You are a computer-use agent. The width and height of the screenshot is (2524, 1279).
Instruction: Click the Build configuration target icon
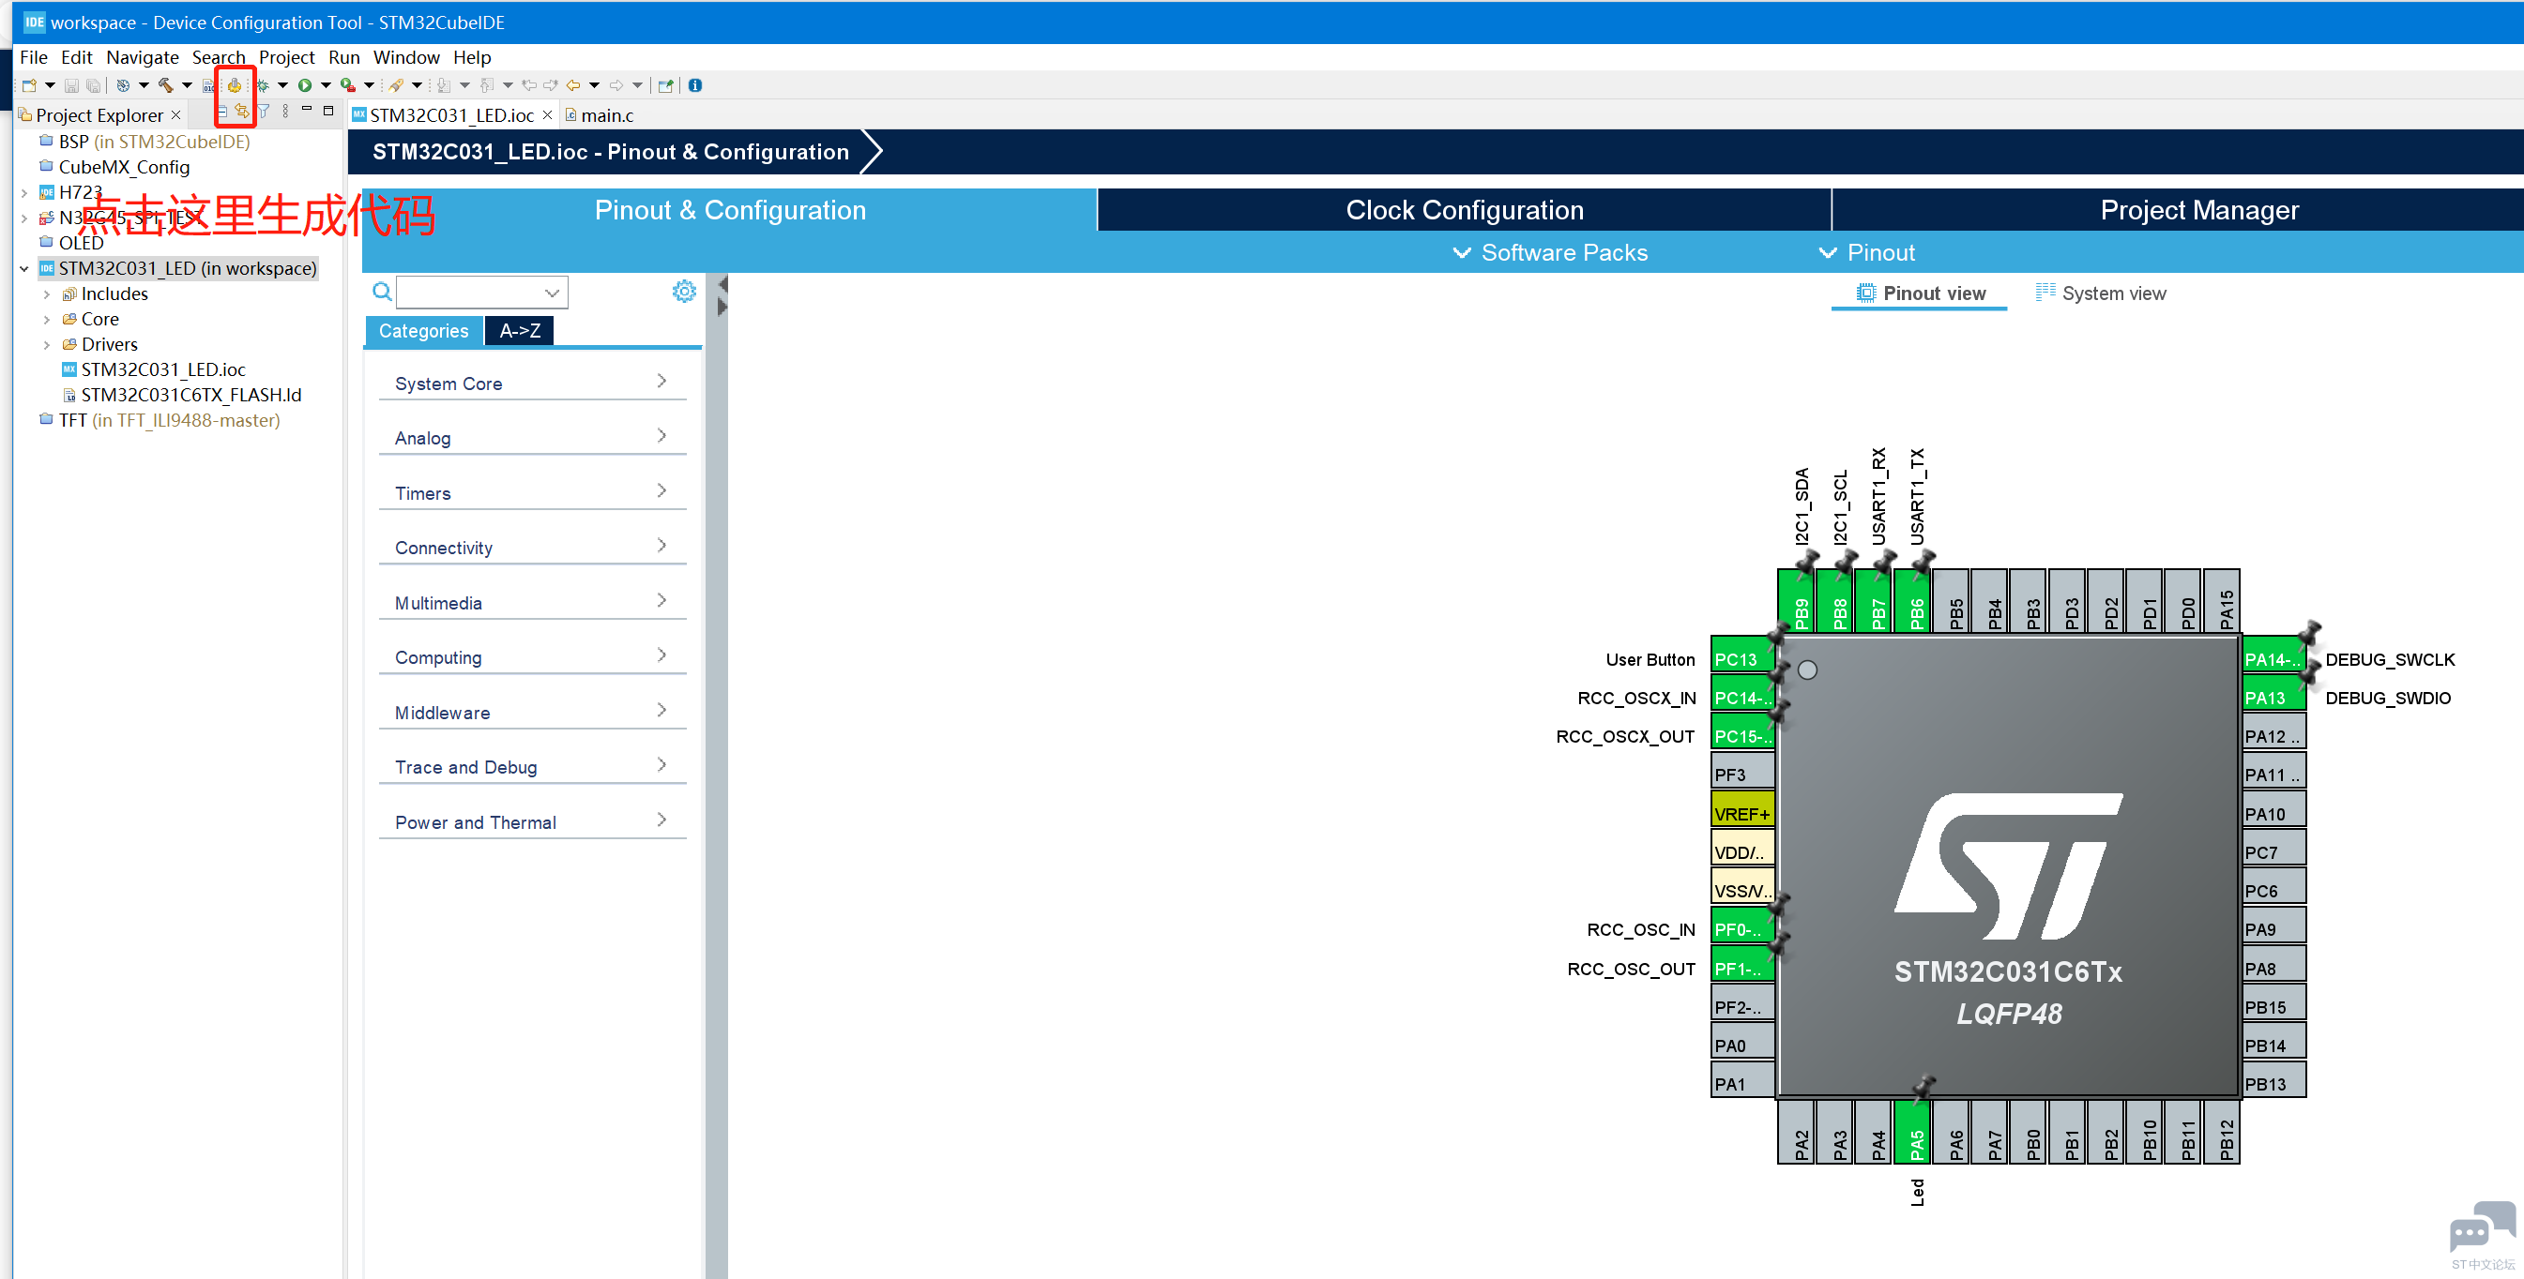pyautogui.click(x=123, y=85)
